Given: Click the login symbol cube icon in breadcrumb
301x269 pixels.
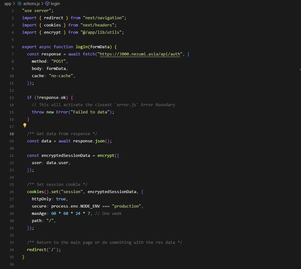Looking at the screenshot, I should click(47, 3).
